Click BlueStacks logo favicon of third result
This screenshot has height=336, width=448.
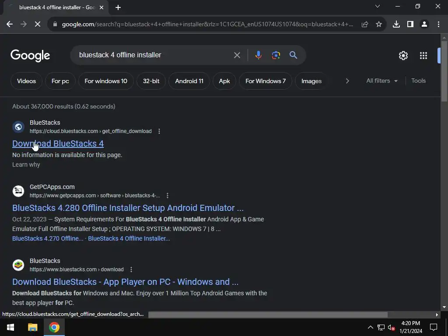18,265
